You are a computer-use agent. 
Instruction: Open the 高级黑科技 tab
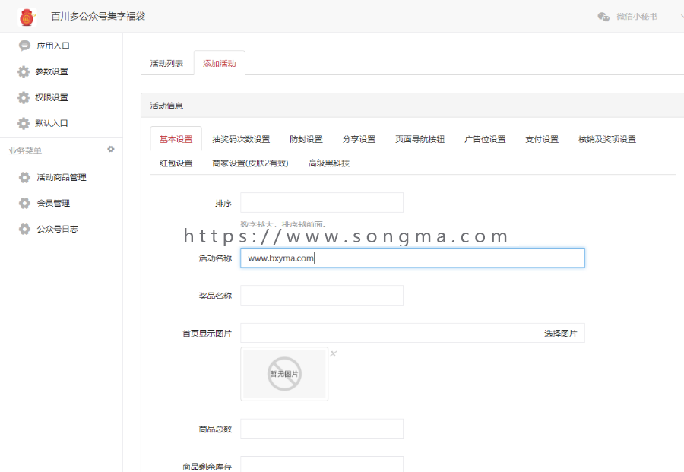click(x=328, y=163)
